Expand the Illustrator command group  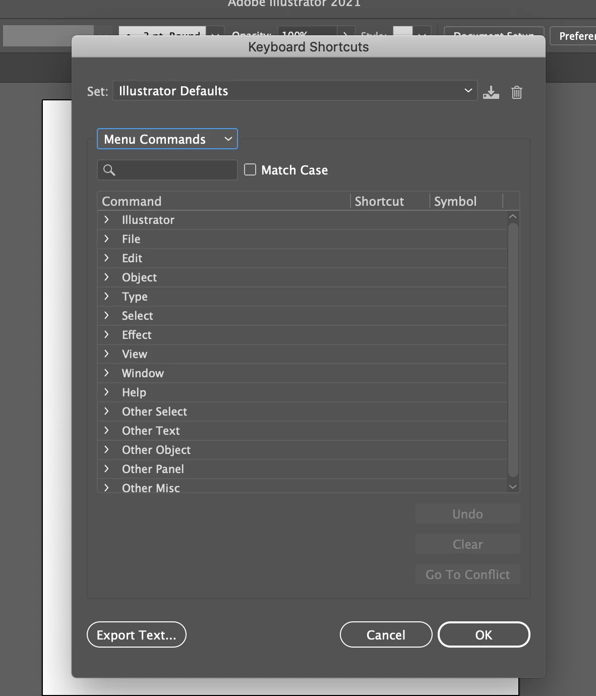click(106, 219)
